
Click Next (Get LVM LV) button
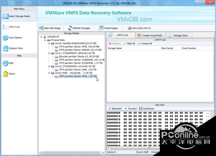click(139, 28)
